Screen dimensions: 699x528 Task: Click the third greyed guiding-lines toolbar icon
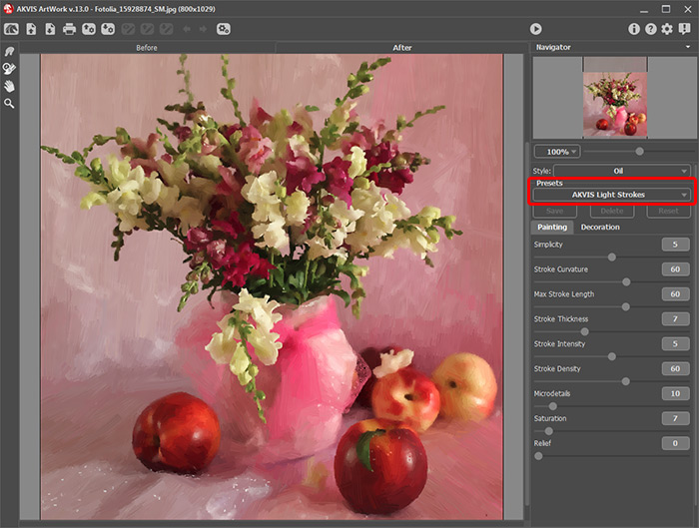click(167, 29)
